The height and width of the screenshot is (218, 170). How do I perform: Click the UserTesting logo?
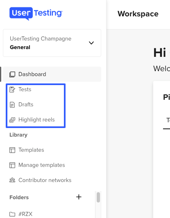pyautogui.click(x=36, y=13)
